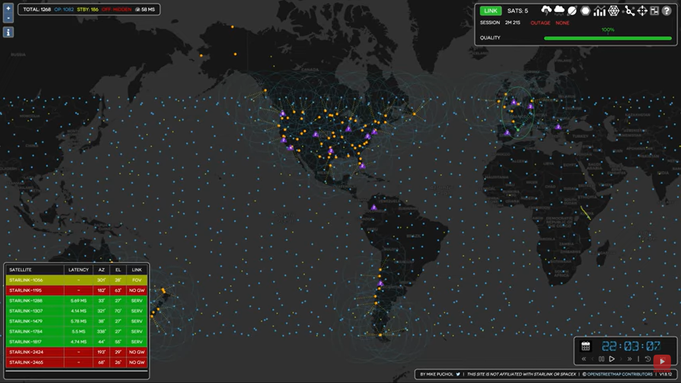Image resolution: width=681 pixels, height=383 pixels.
Task: Zoom in with the map plus button
Action: [x=8, y=8]
